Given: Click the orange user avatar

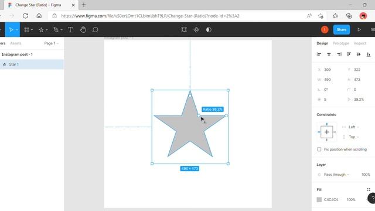Looking at the screenshot, I should (x=325, y=30).
